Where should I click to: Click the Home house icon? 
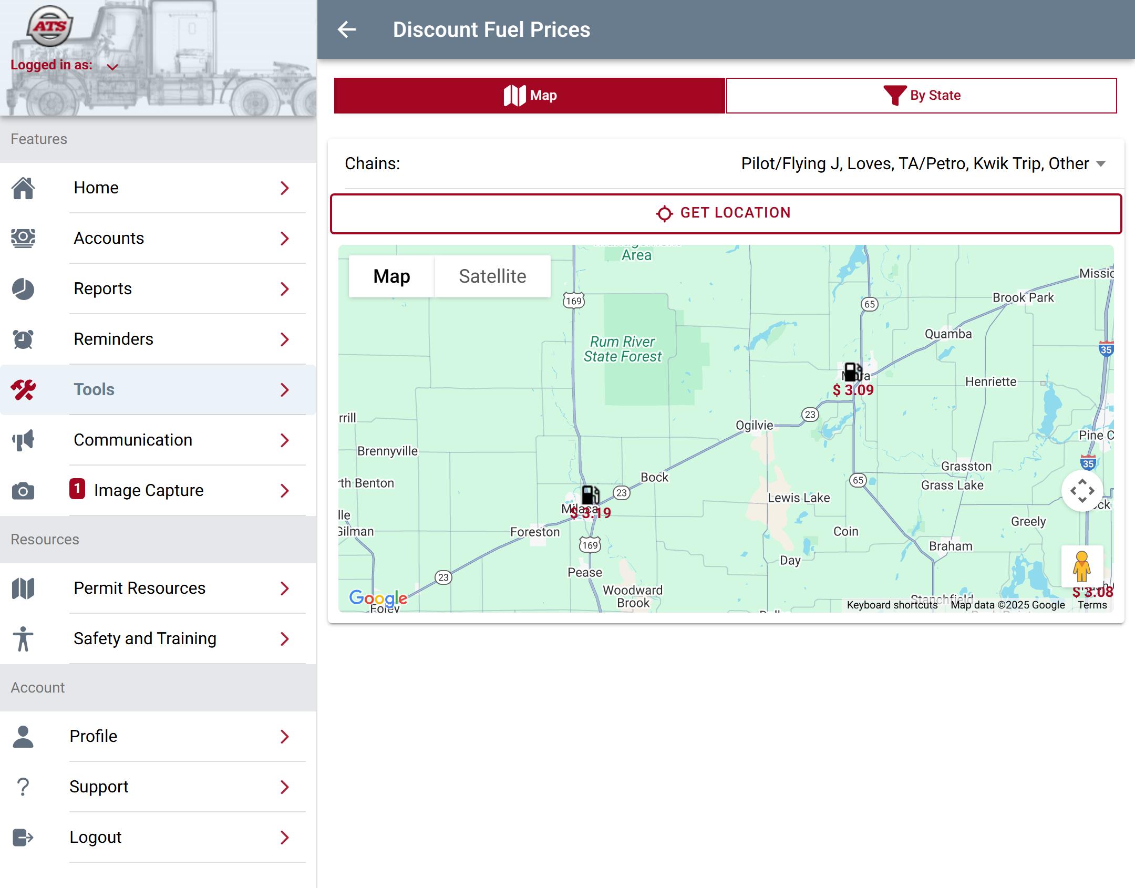coord(23,188)
